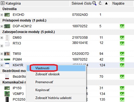Select Kopírovať in the context menu
The height and width of the screenshot is (102, 134).
tap(56, 90)
